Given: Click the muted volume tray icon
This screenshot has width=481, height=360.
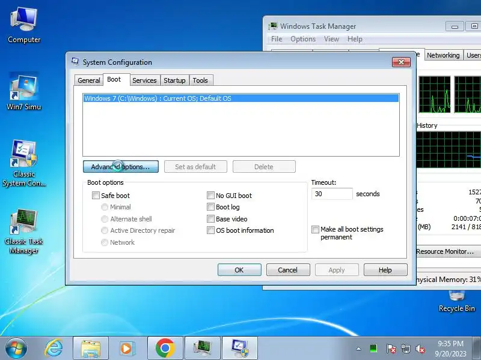Looking at the screenshot, I should pos(420,349).
